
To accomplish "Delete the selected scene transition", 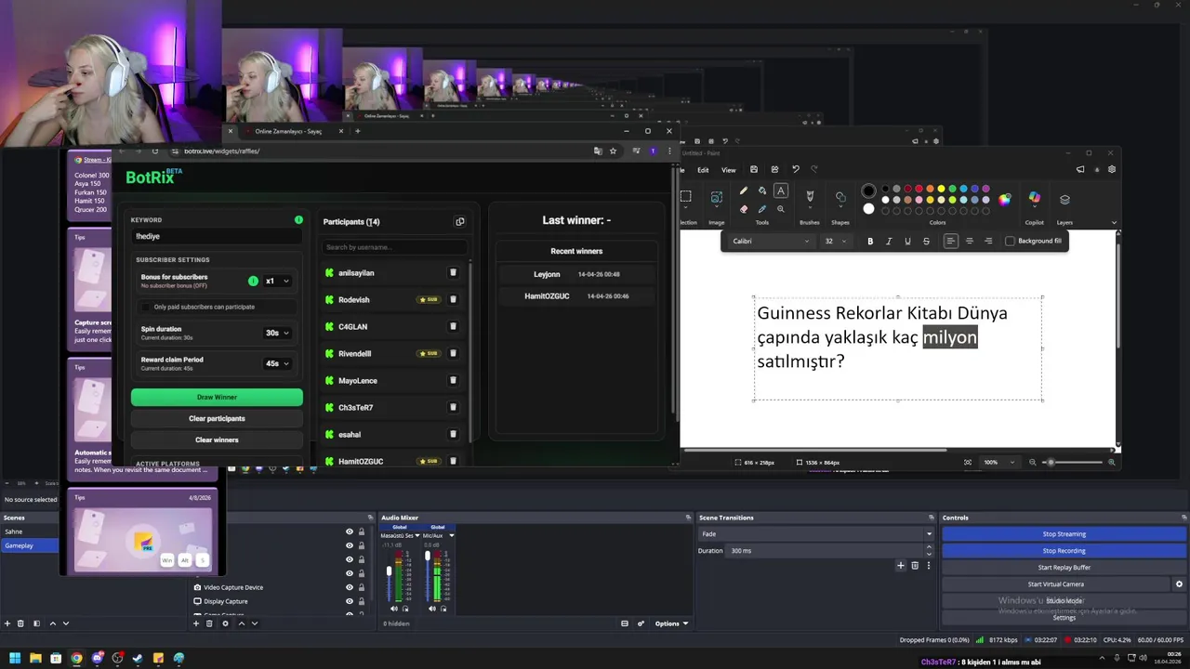I will coord(914,565).
